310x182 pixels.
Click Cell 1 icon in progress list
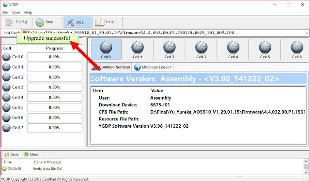click(6, 67)
